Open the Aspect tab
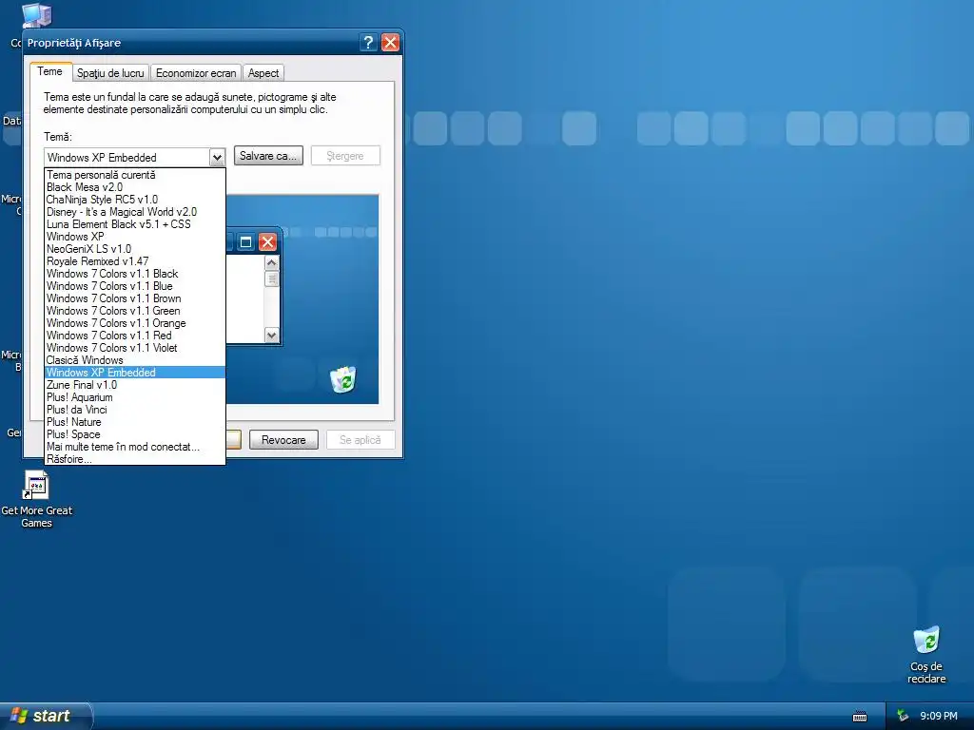The image size is (974, 730). pyautogui.click(x=263, y=72)
